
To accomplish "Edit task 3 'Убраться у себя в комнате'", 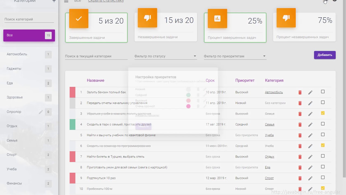I will [310, 114].
